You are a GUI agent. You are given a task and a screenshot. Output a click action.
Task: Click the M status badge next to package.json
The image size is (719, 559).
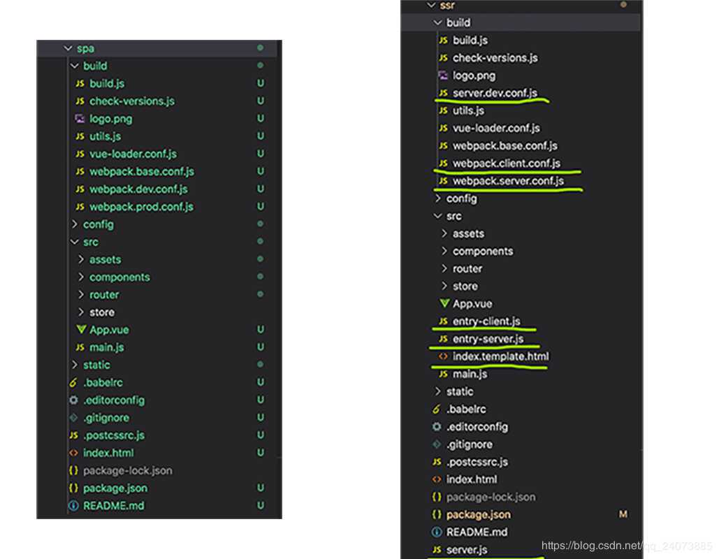pos(623,514)
